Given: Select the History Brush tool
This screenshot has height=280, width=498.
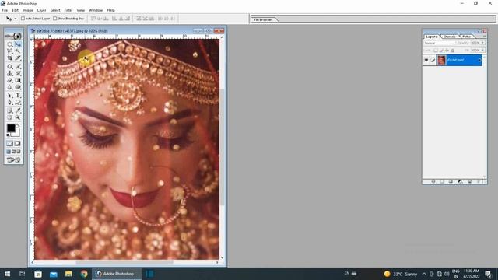Looking at the screenshot, I should [18, 73].
